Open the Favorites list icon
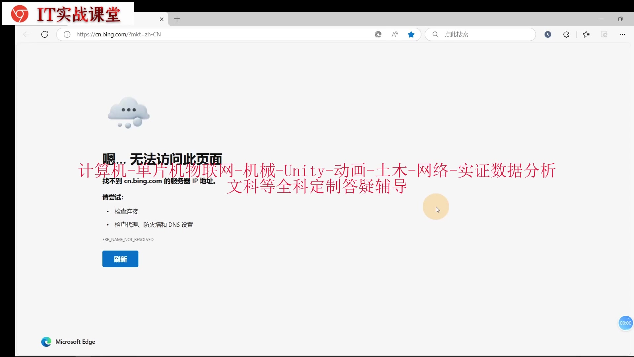This screenshot has width=634, height=357. 586,34
